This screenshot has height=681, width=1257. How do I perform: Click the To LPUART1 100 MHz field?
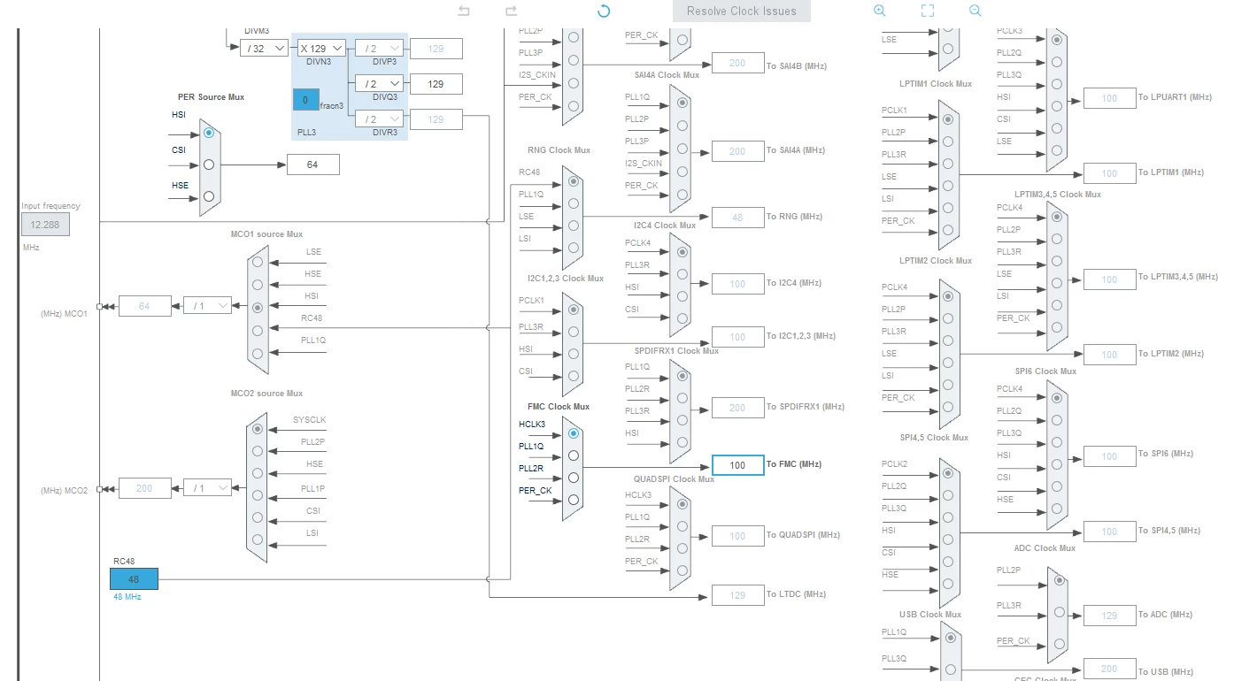[1109, 98]
